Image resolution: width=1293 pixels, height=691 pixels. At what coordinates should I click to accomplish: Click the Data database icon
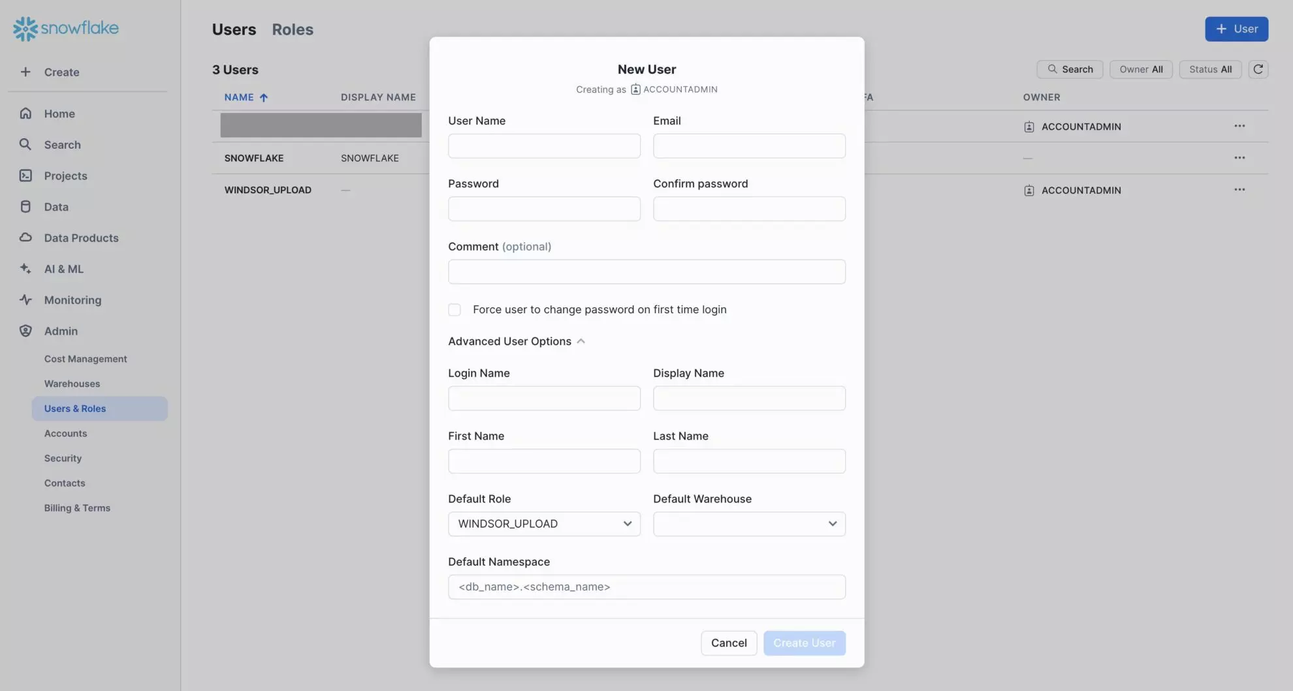point(25,206)
